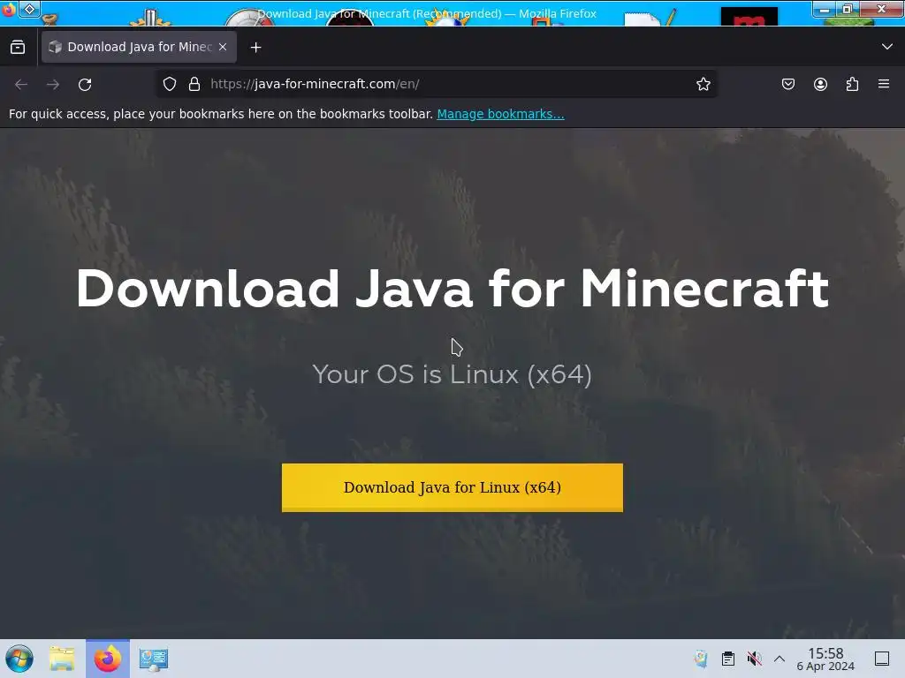Image resolution: width=905 pixels, height=678 pixels.
Task: Select the Download Java for Minecraft tab
Action: [x=139, y=48]
